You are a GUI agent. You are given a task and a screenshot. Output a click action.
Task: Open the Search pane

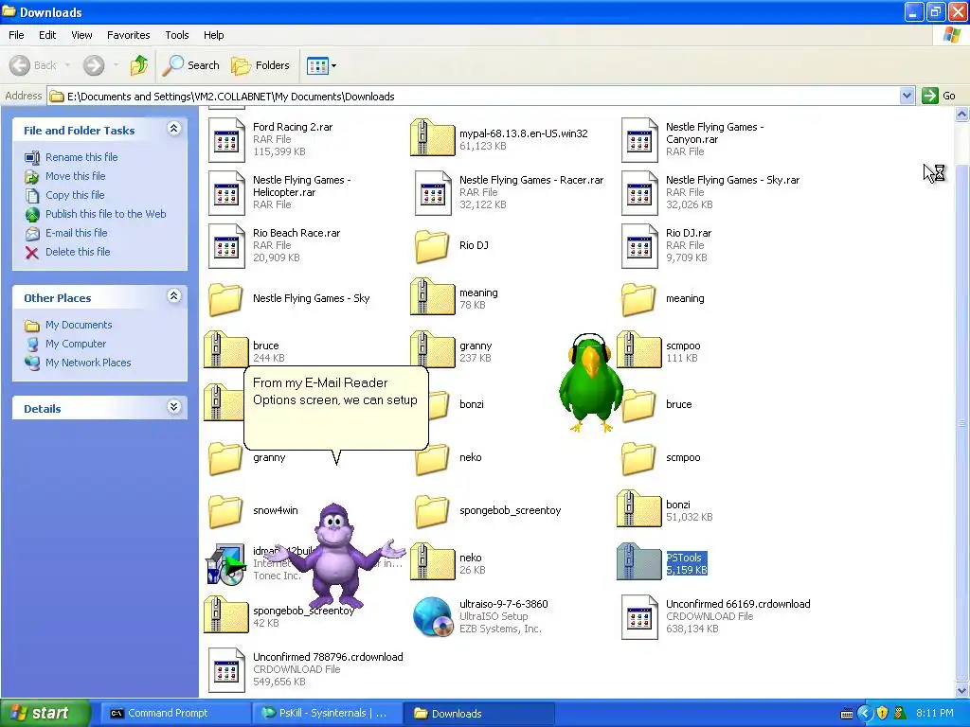pos(190,65)
